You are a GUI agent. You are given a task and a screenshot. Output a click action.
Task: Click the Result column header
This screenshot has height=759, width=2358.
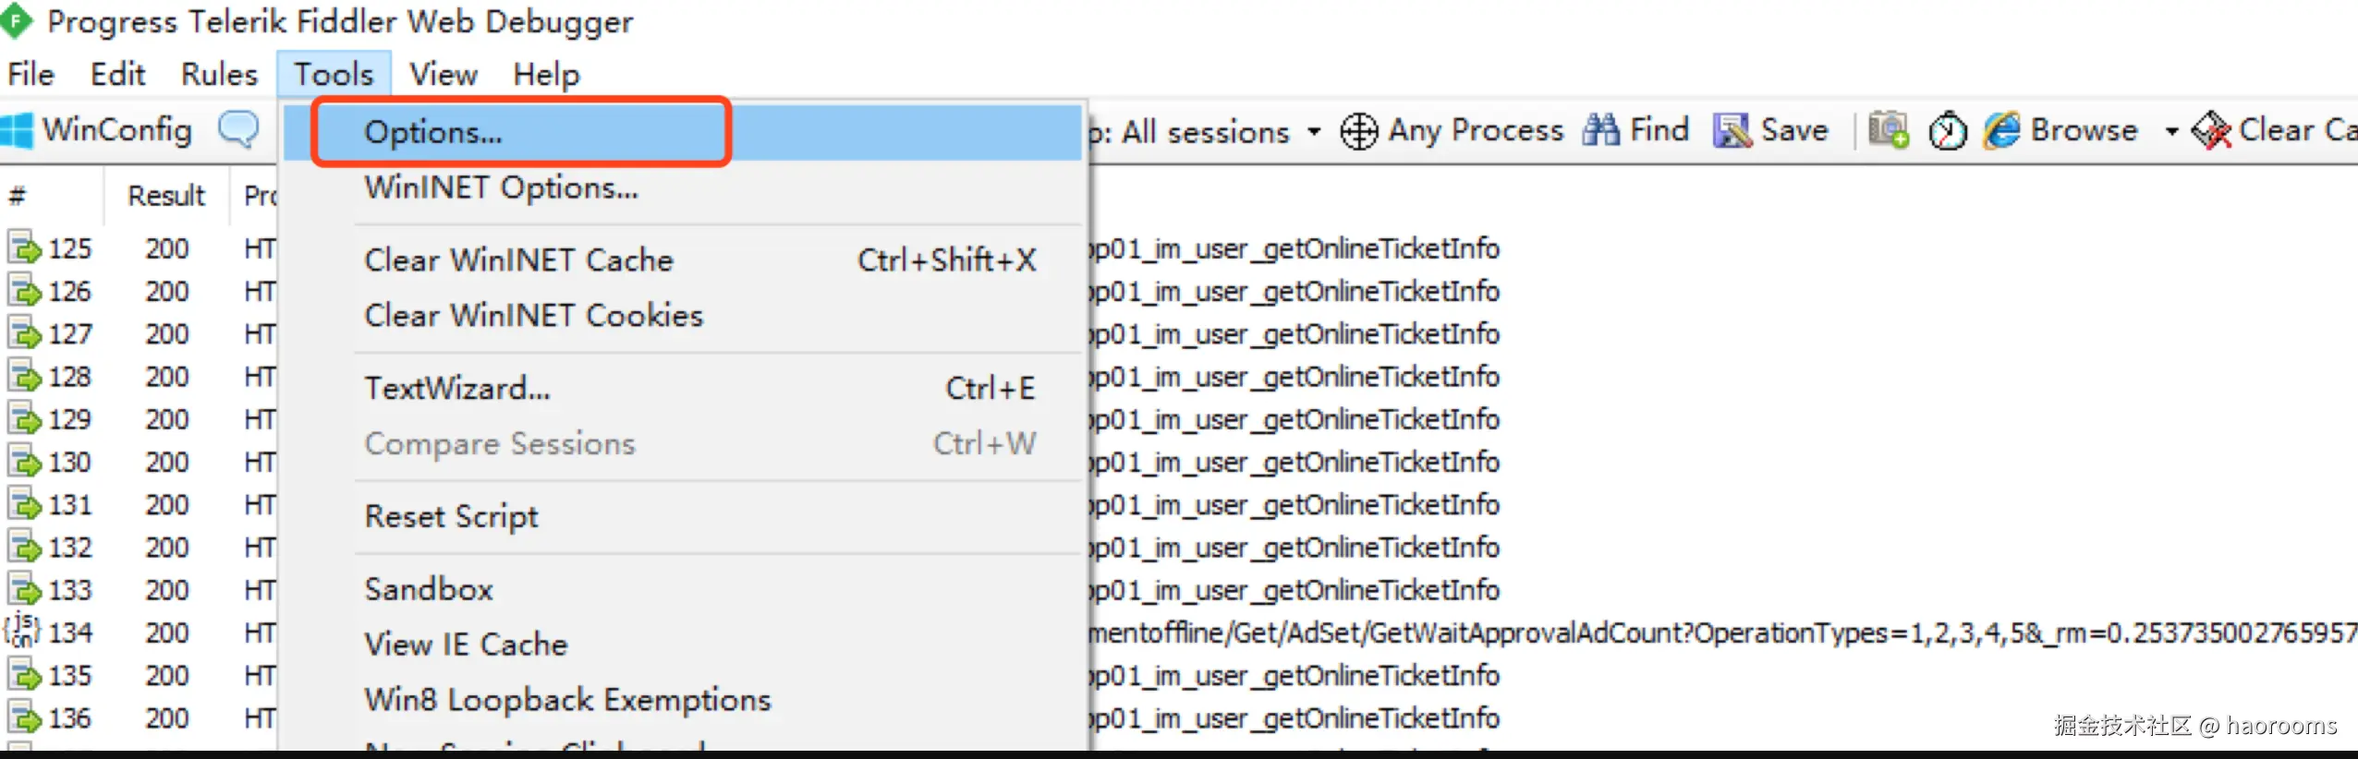click(x=166, y=196)
